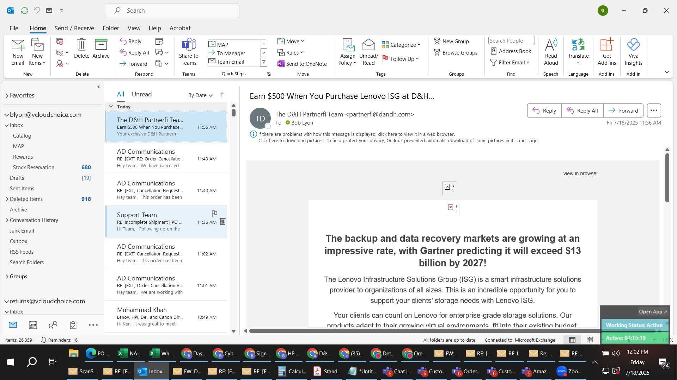677x380 pixels.
Task: Switch to Normal view in status bar
Action: point(572,340)
